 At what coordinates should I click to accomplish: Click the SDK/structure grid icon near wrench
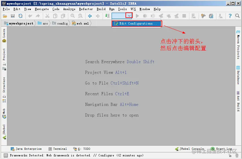point(211,16)
